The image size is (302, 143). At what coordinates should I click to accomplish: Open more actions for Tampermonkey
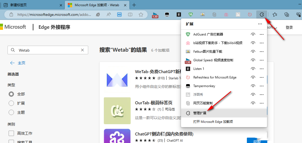coord(262,86)
